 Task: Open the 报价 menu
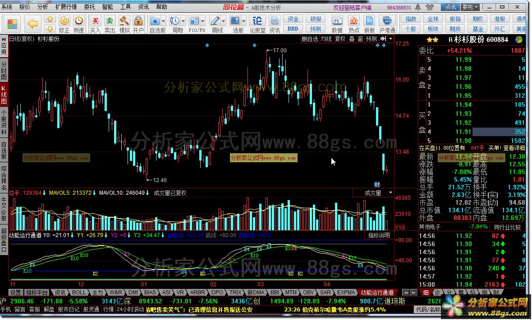pyautogui.click(x=24, y=7)
